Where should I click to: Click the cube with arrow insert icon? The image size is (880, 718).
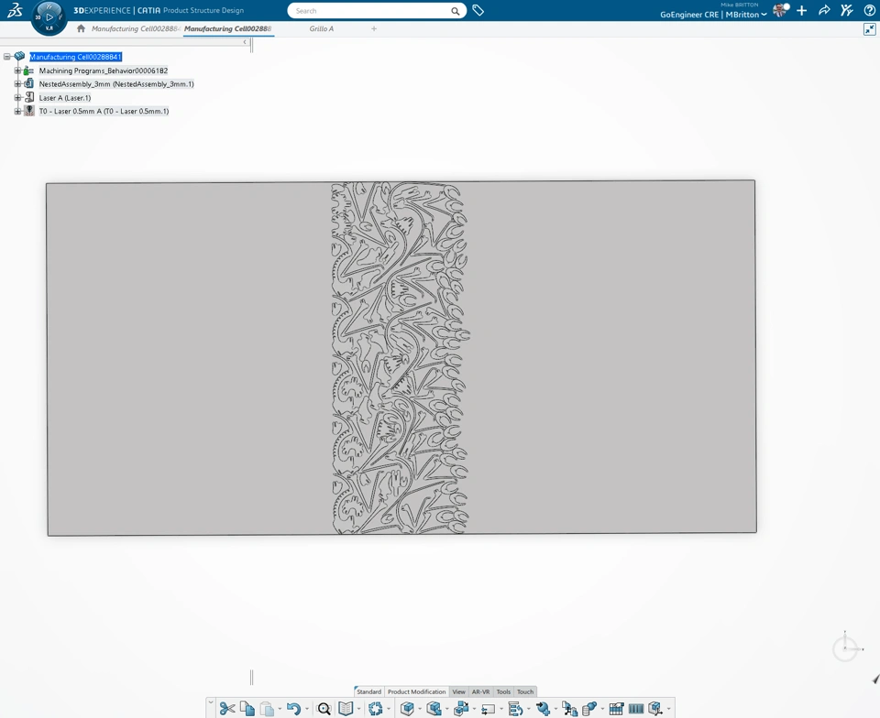point(434,709)
